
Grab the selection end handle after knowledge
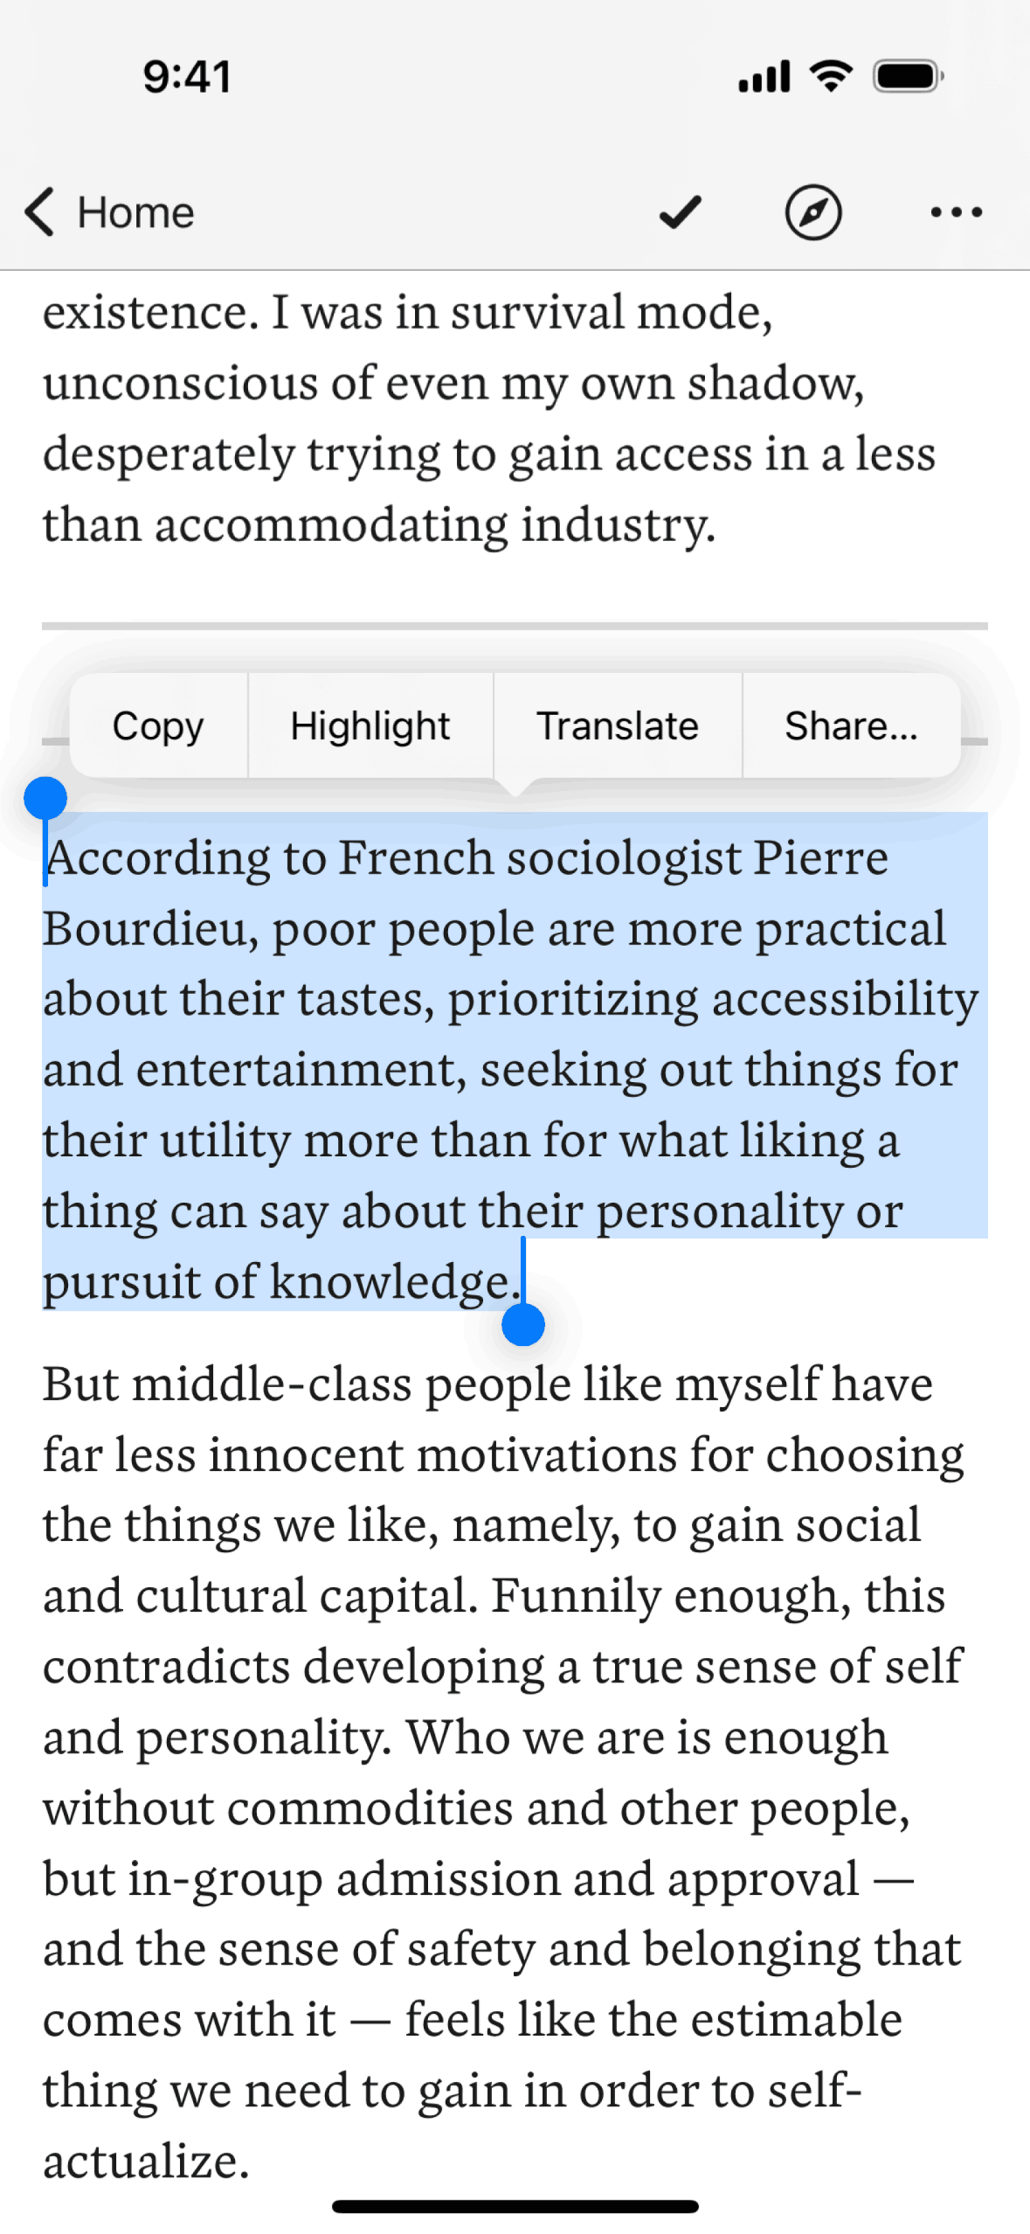tap(523, 1325)
